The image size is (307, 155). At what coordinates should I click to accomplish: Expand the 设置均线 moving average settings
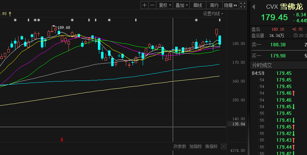(x=213, y=14)
